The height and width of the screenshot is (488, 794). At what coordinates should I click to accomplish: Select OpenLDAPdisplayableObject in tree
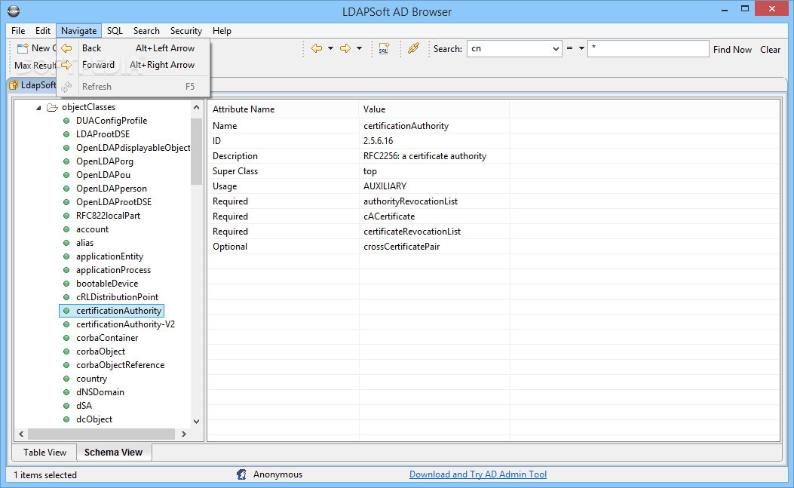coord(133,148)
